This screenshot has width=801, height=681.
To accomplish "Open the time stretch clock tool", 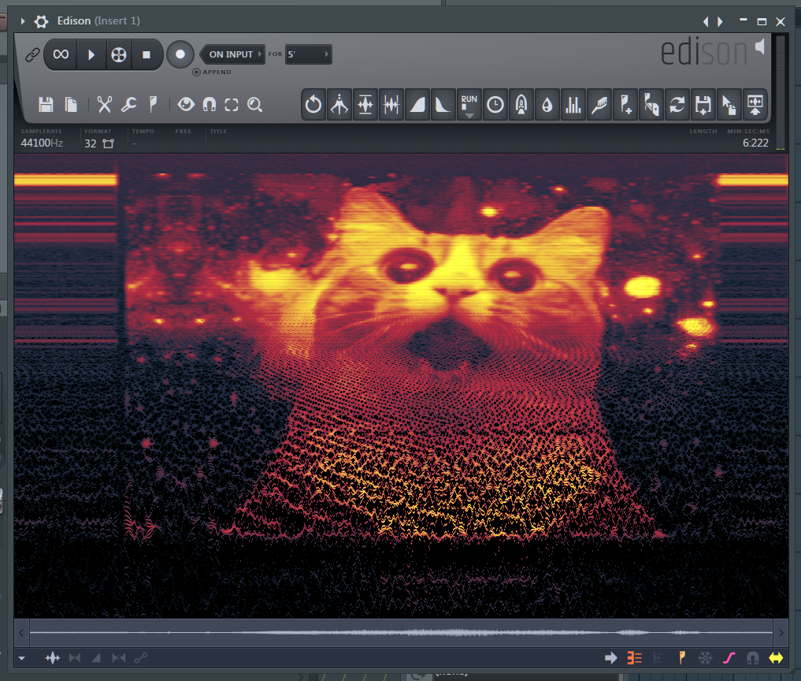I will click(x=495, y=105).
